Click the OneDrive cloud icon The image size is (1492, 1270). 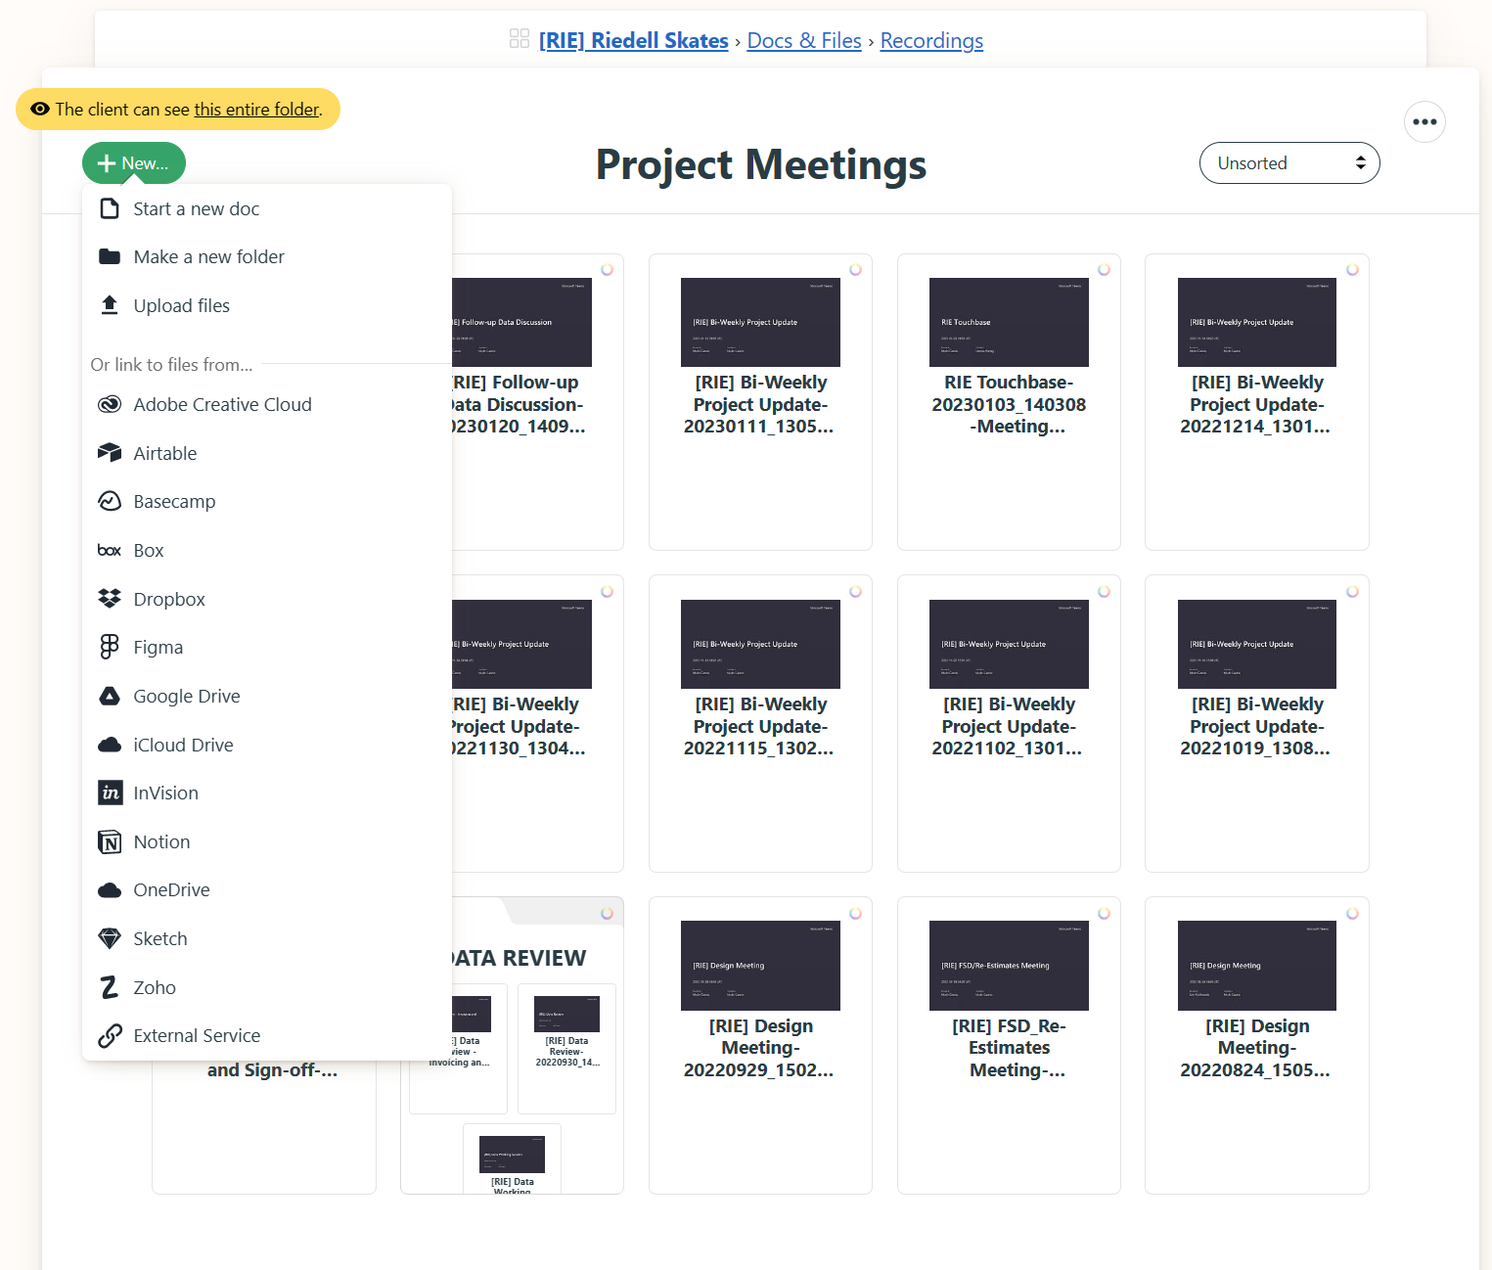(110, 889)
